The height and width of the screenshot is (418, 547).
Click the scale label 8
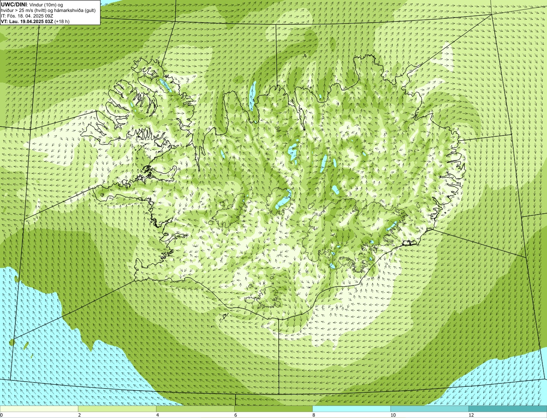[314, 415]
